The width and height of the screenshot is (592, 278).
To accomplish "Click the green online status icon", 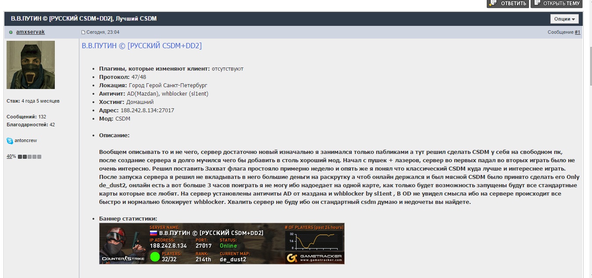I will click(x=11, y=32).
